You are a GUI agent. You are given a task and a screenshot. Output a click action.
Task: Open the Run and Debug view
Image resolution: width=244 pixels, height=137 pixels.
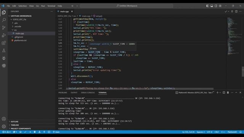pos(4,35)
